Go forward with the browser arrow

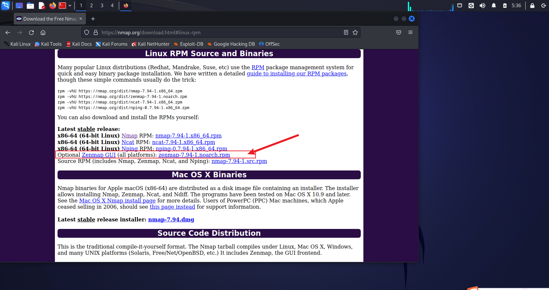20,32
